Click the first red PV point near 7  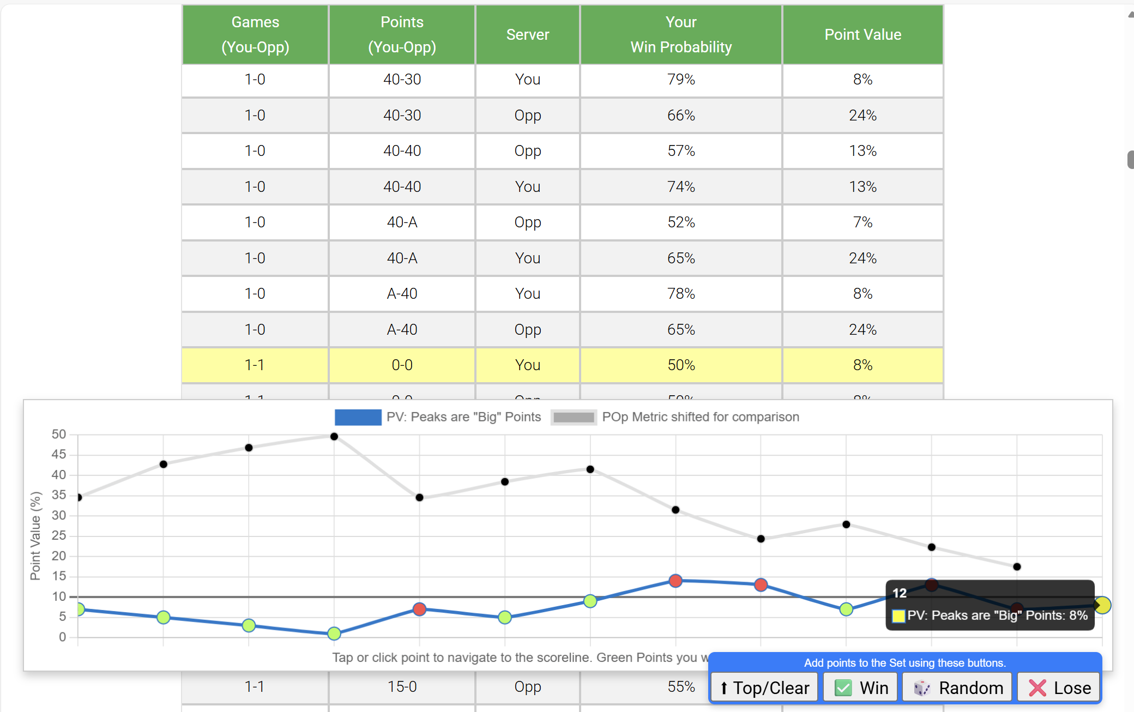pos(419,609)
